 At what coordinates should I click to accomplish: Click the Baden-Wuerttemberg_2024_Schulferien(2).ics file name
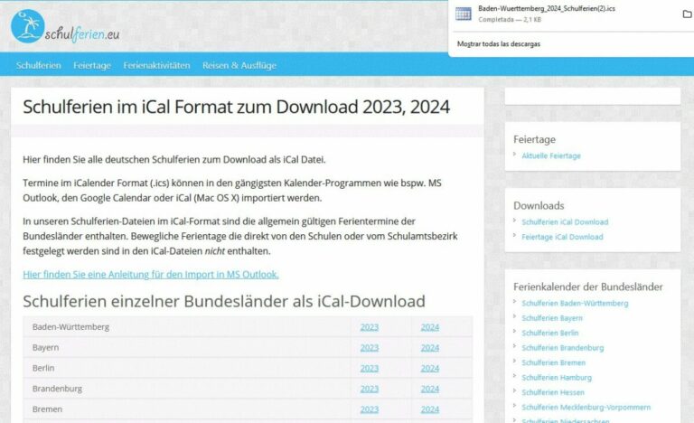click(547, 8)
